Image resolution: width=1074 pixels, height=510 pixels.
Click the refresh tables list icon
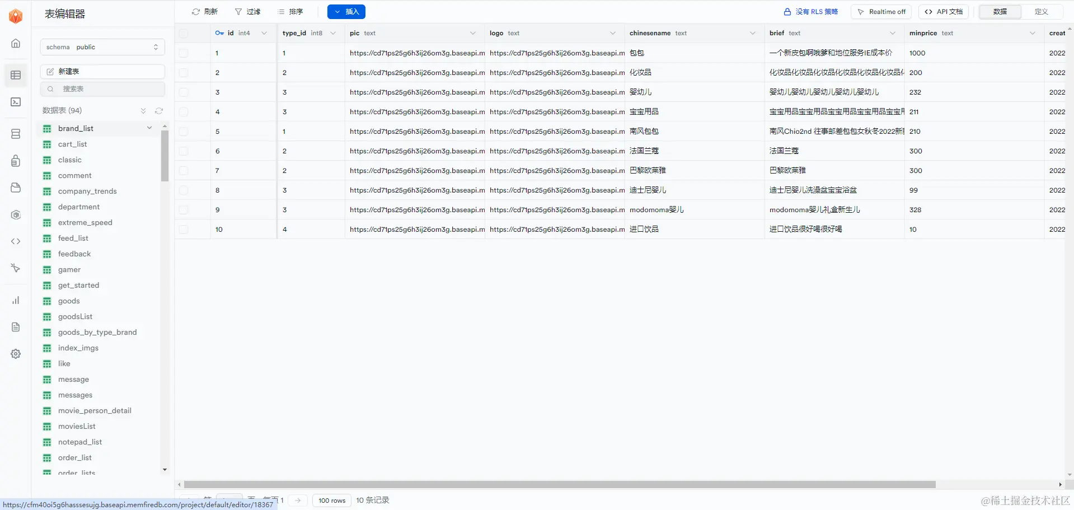tap(159, 111)
